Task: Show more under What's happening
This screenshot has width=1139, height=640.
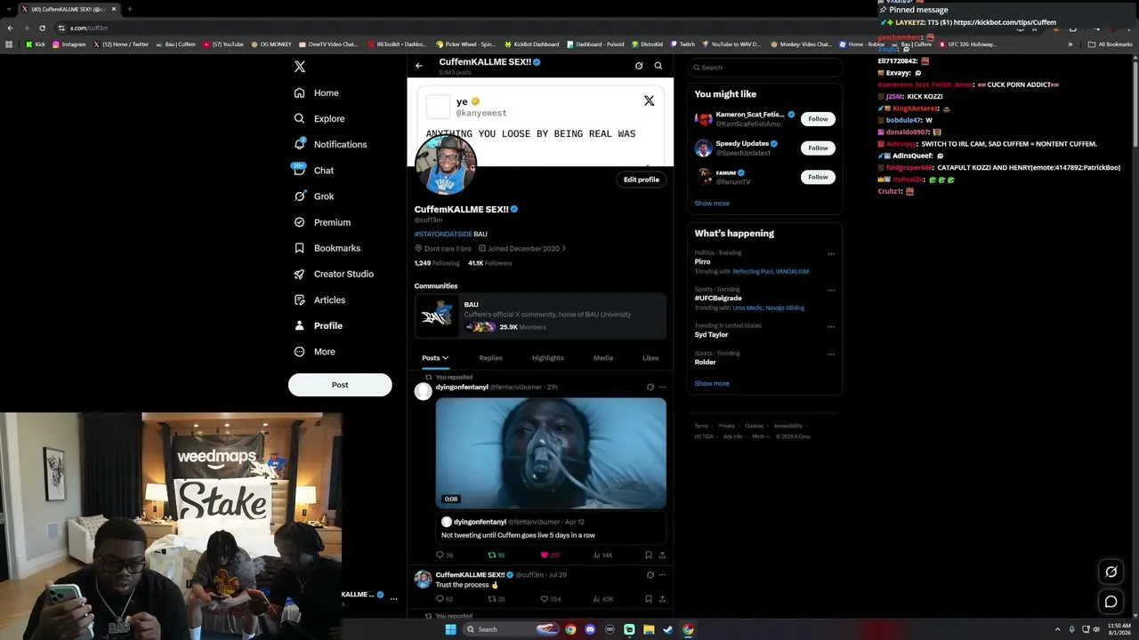Action: (x=712, y=384)
